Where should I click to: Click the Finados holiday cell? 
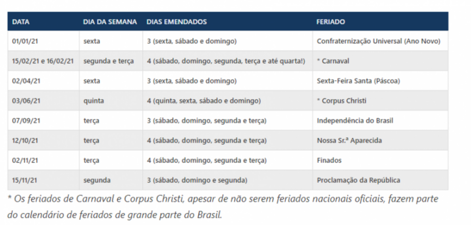tap(380, 160)
